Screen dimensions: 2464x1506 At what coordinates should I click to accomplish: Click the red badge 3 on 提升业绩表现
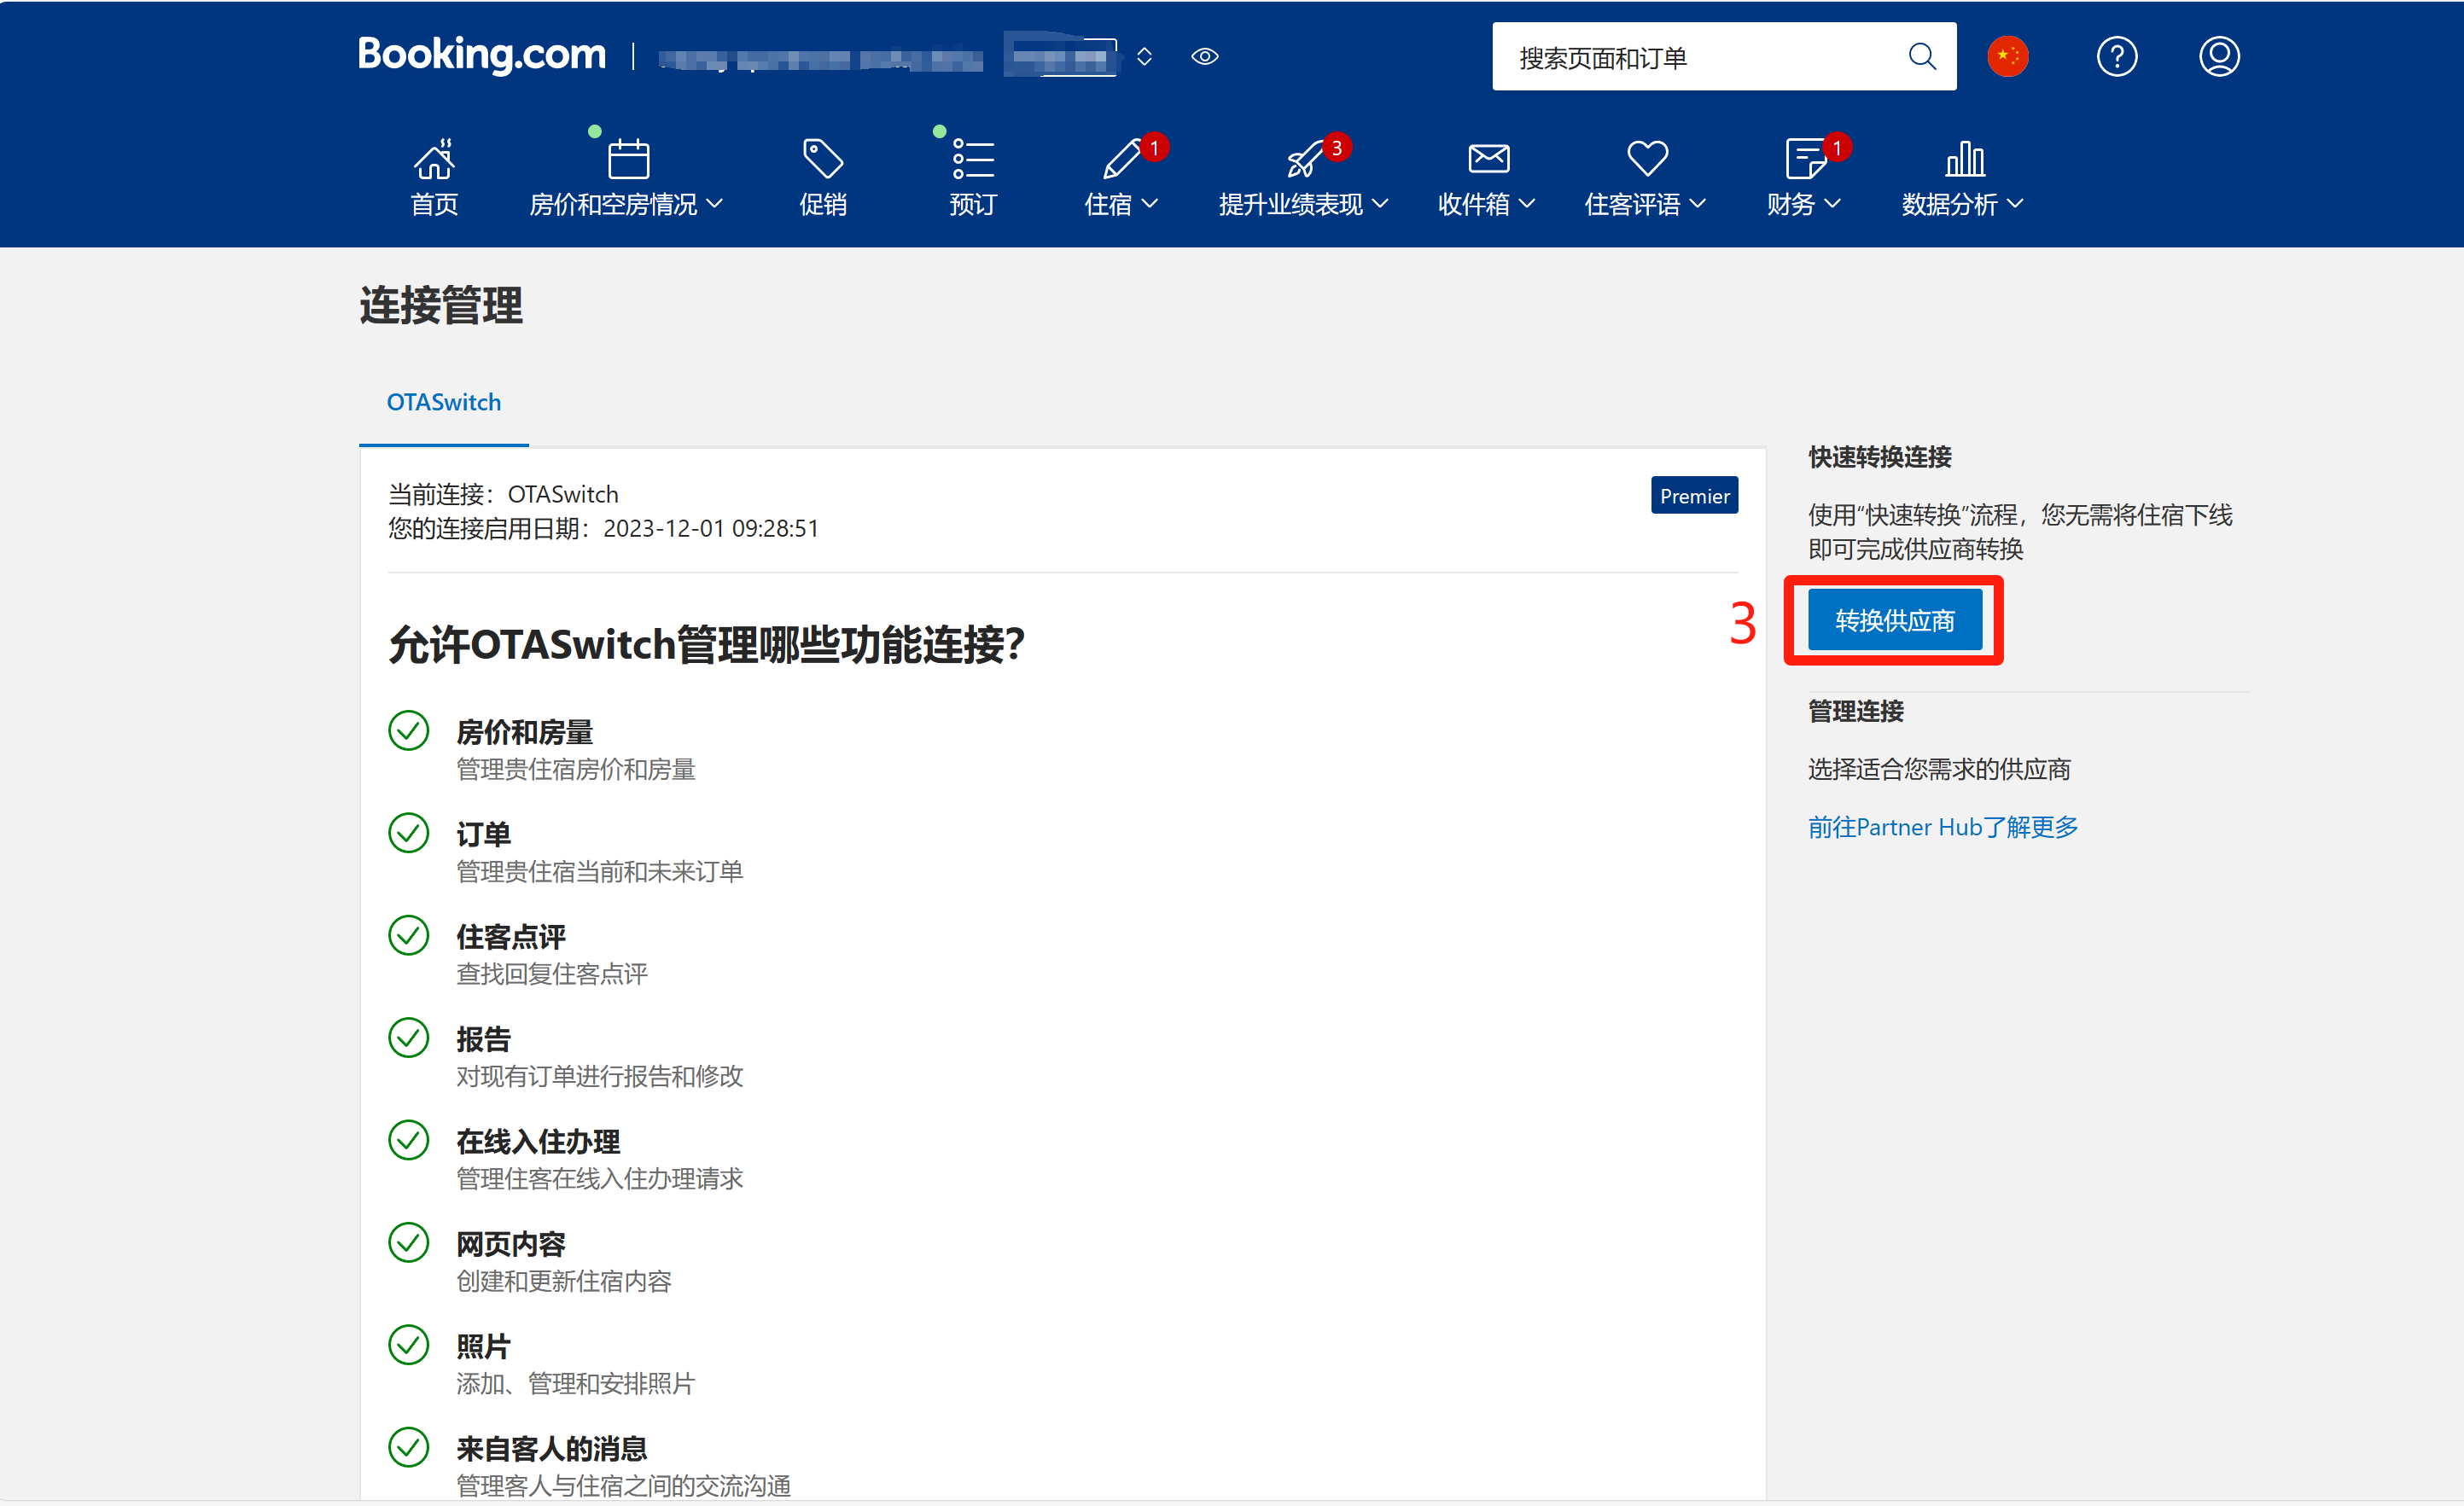click(x=1337, y=147)
